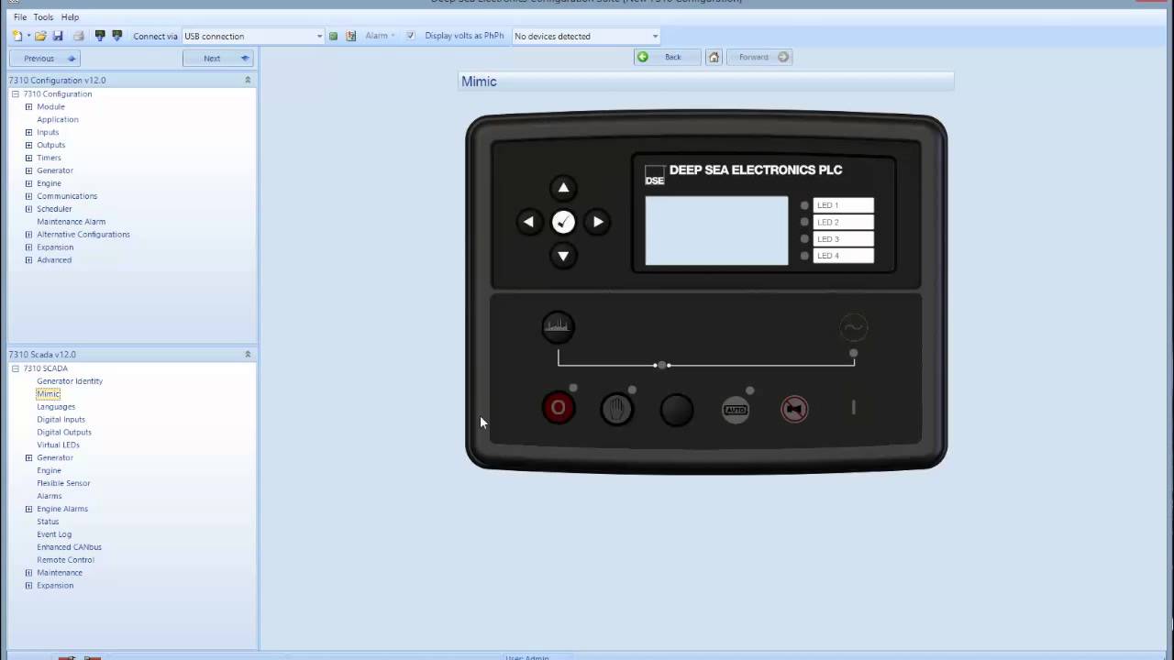
Task: Expand the Outputs tree node
Action: click(28, 145)
